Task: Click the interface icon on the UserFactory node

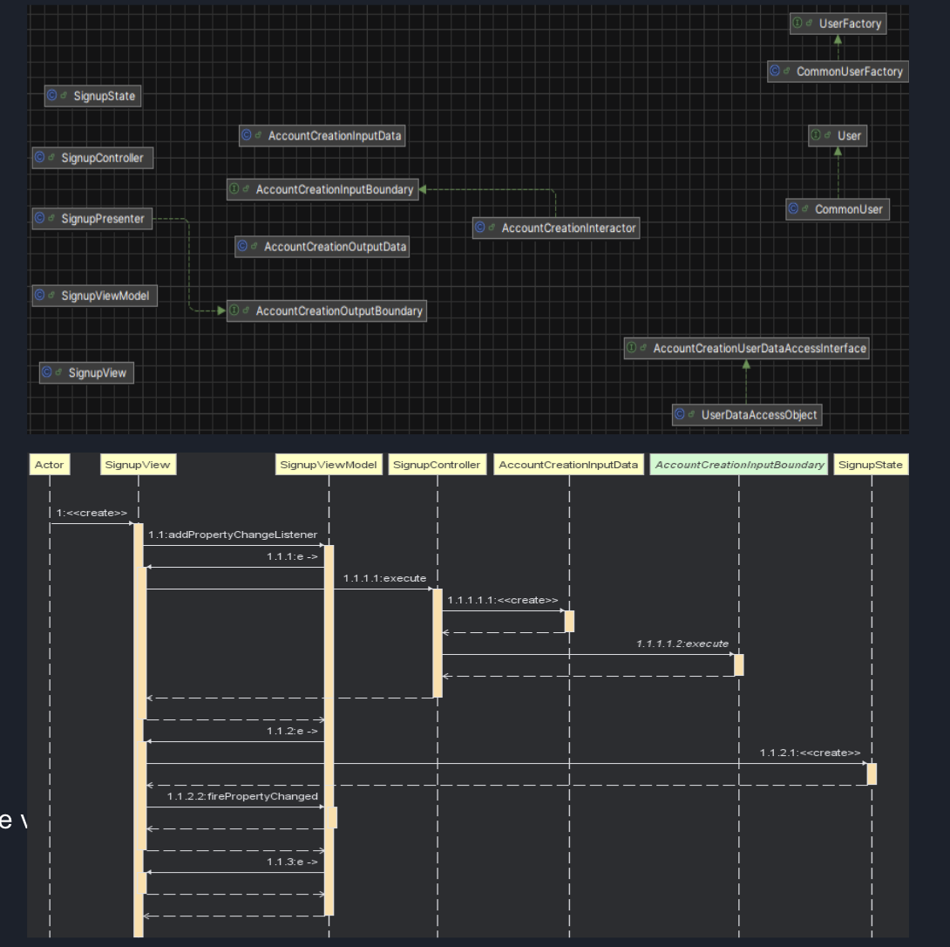Action: (797, 24)
